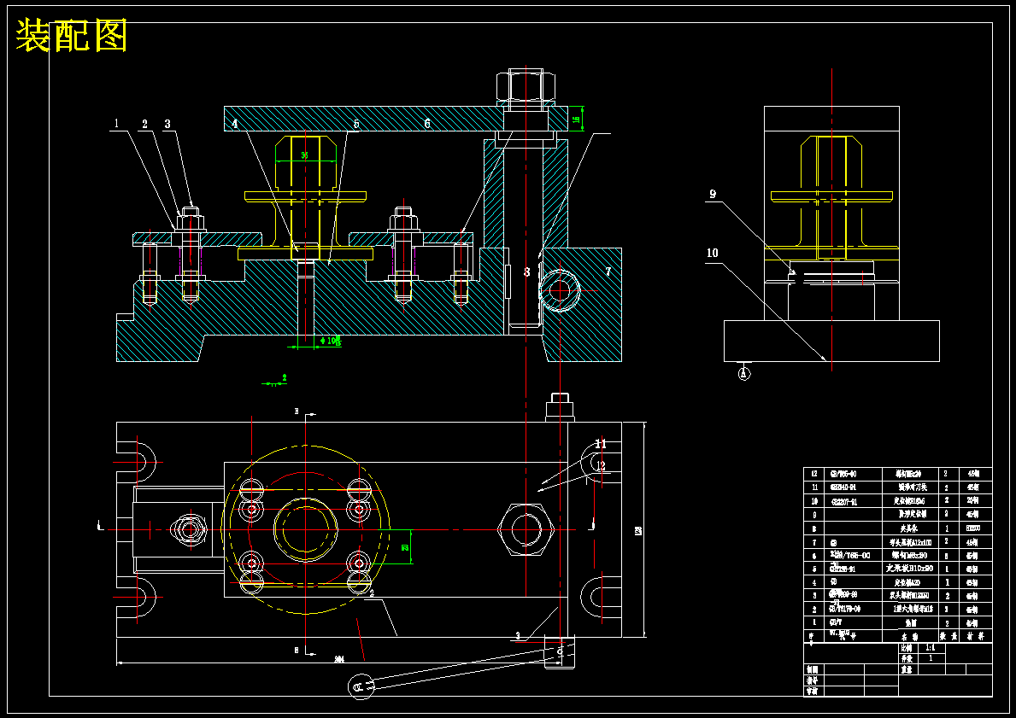Image resolution: width=1016 pixels, height=718 pixels.
Task: Select callout number 1 above the left clamp
Action: tap(116, 123)
